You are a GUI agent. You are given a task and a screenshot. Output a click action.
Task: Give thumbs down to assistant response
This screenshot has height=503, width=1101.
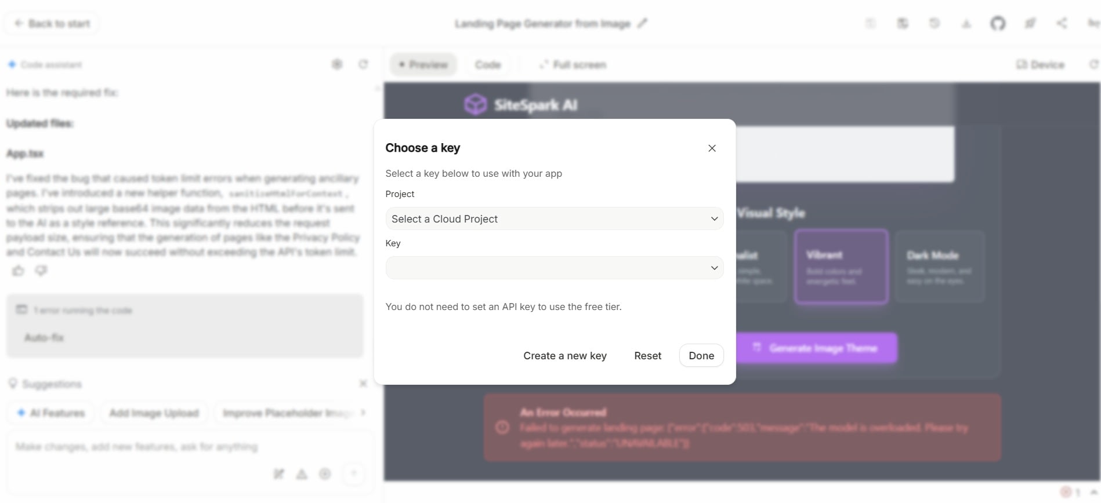41,271
